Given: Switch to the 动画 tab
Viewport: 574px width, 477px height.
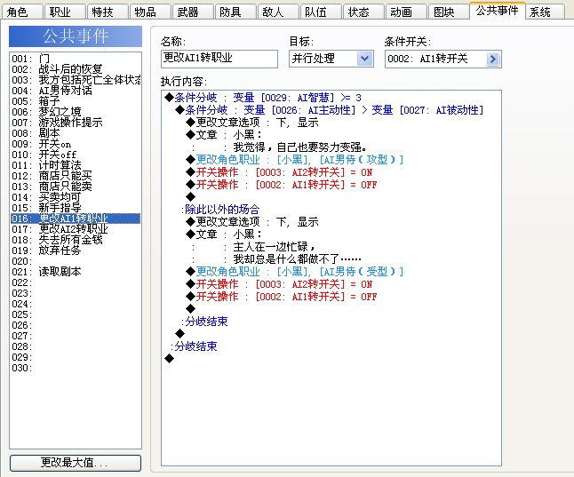Looking at the screenshot, I should pos(406,12).
